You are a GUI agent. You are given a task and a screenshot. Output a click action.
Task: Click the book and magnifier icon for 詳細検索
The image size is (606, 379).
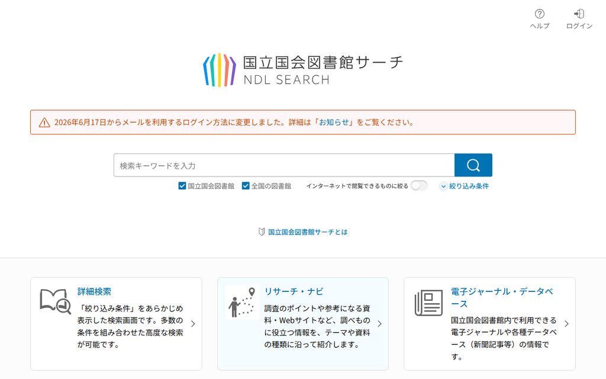(55, 301)
